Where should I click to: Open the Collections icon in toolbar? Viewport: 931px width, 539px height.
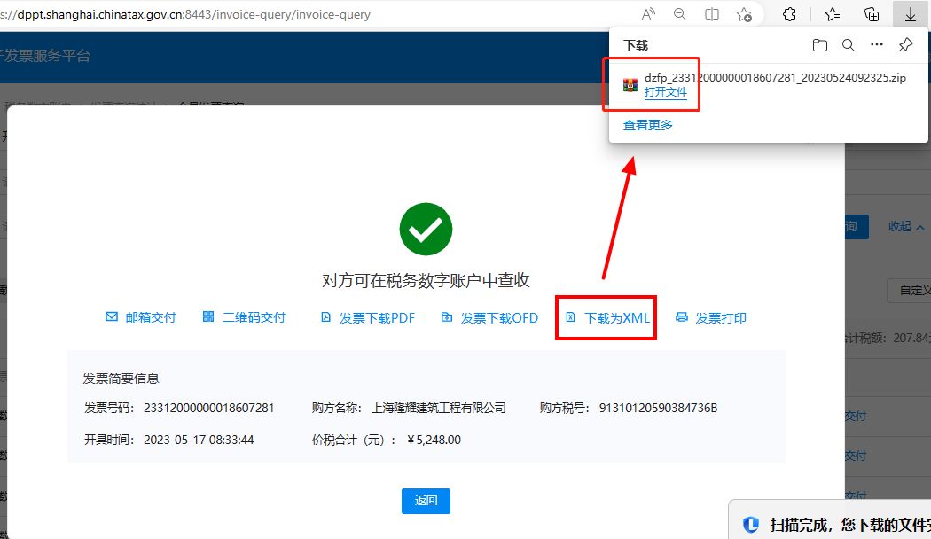[x=872, y=14]
